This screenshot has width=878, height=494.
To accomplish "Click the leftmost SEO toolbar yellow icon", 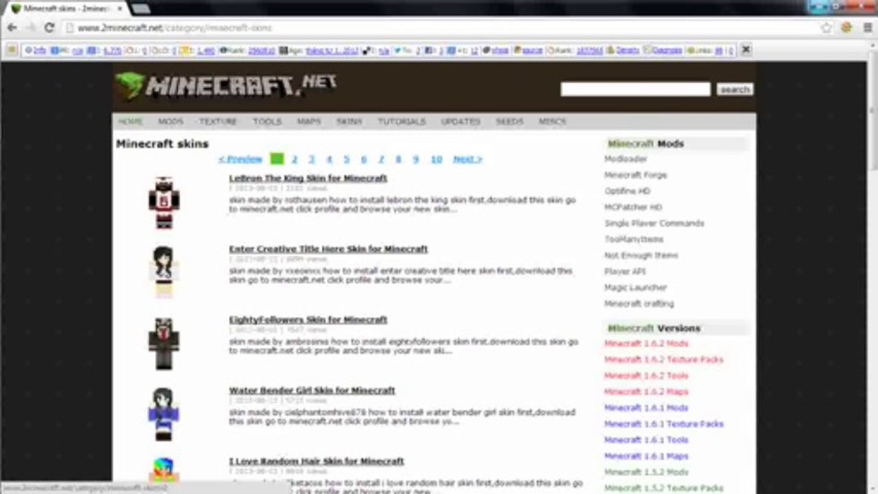I will [x=12, y=49].
